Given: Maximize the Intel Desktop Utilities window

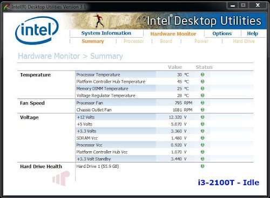Looking at the screenshot, I should pyautogui.click(x=243, y=5).
